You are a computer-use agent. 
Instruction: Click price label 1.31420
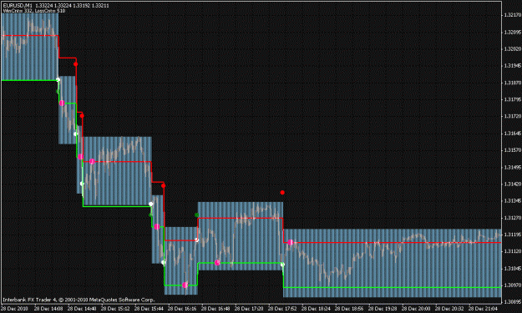coord(512,184)
